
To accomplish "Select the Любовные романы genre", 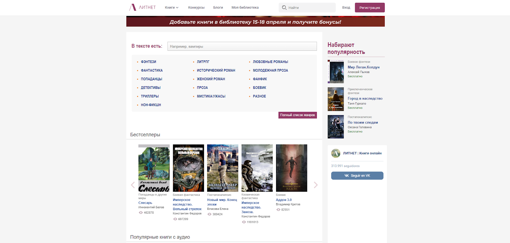I will 271,62.
